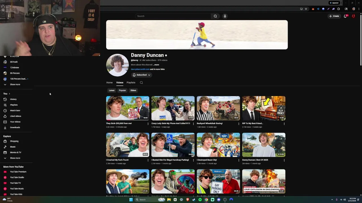Click the YouTube search magnifier button
Viewport: 362px width, 203px height.
pyautogui.click(x=215, y=16)
